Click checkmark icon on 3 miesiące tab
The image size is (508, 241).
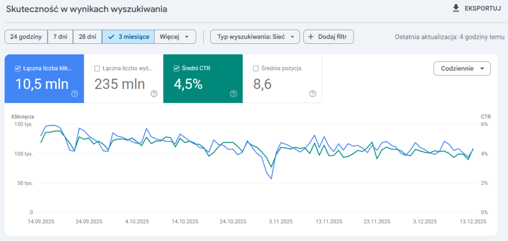tap(111, 37)
